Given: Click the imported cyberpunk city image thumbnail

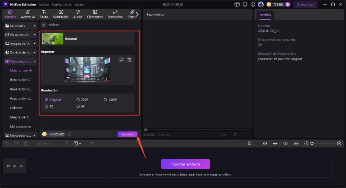Looking at the screenshot, I should pyautogui.click(x=88, y=69).
